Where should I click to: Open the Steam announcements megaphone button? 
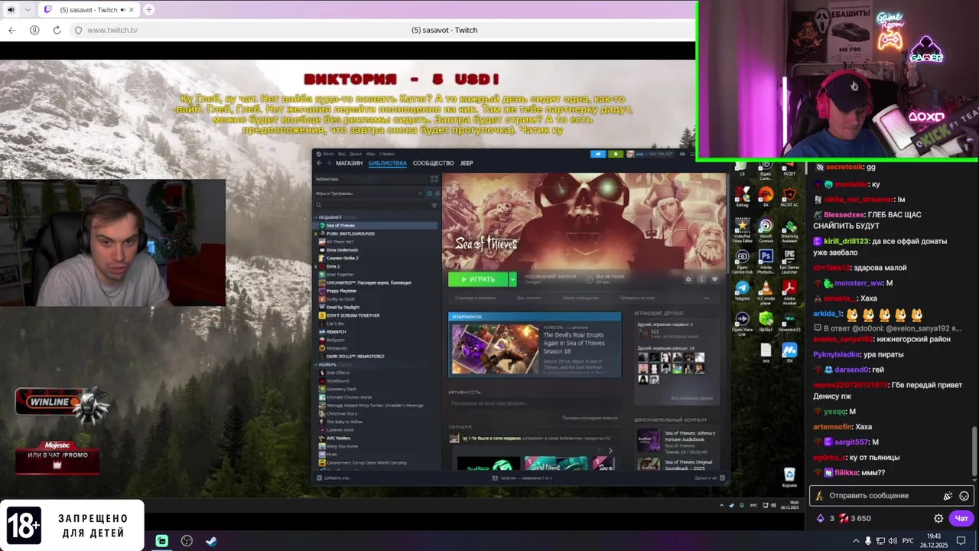coord(598,154)
